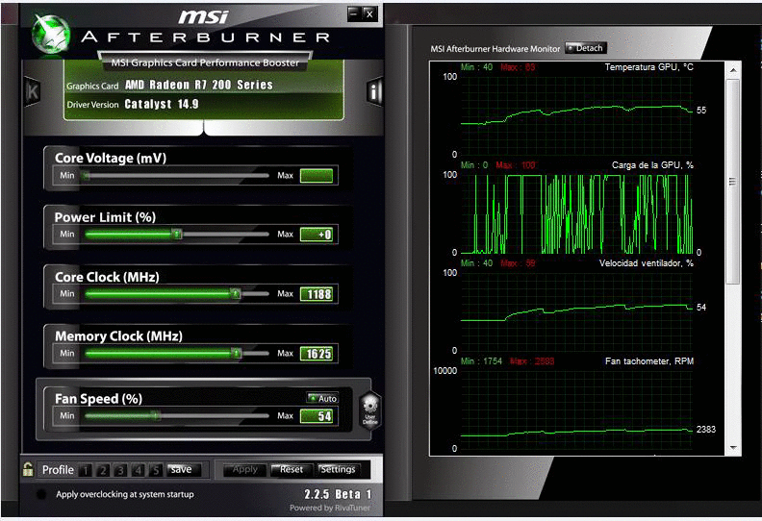762x521 pixels.
Task: Click the Memory Clock 1625 value field
Action: point(317,354)
